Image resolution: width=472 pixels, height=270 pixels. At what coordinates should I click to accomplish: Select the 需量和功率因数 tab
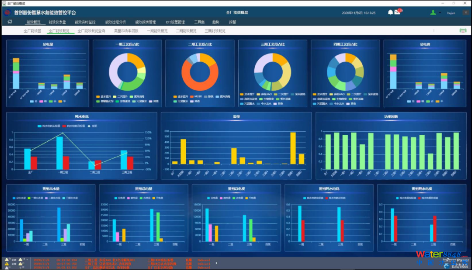click(126, 31)
